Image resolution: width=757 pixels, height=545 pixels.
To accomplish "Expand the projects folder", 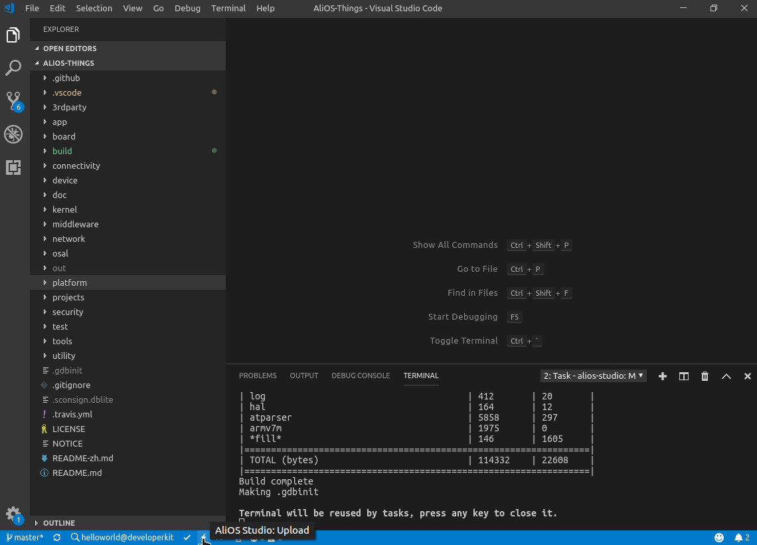I will click(x=128, y=297).
